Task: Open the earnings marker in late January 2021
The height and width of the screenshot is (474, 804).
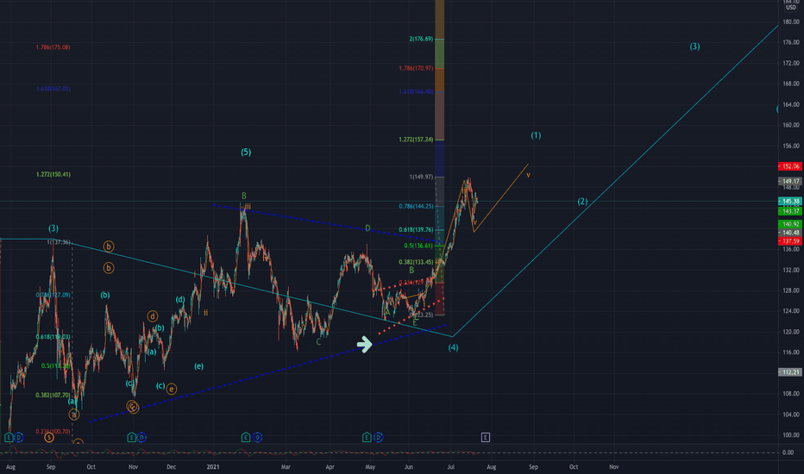Action: point(246,437)
